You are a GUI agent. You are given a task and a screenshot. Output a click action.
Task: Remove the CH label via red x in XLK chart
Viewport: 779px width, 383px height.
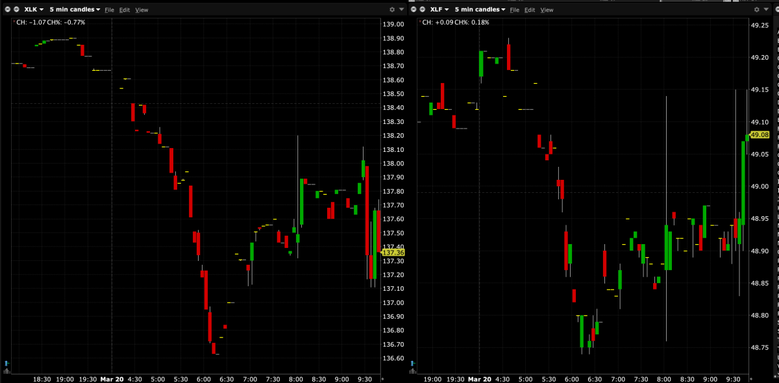click(13, 21)
